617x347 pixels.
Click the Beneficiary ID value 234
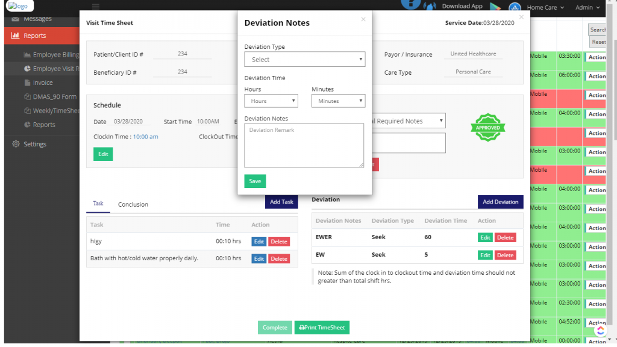[182, 72]
